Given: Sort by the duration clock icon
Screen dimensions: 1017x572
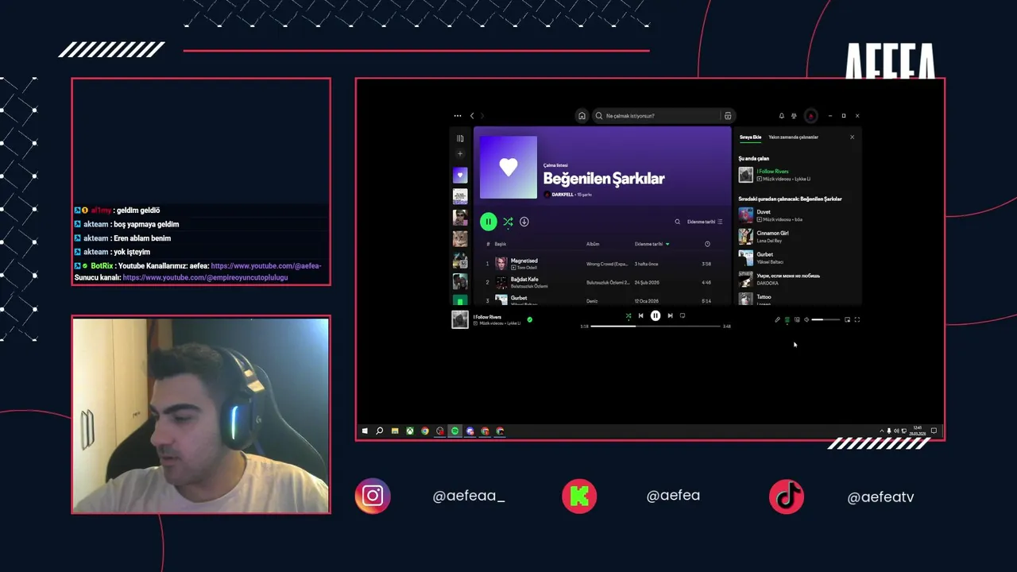Looking at the screenshot, I should 707,244.
